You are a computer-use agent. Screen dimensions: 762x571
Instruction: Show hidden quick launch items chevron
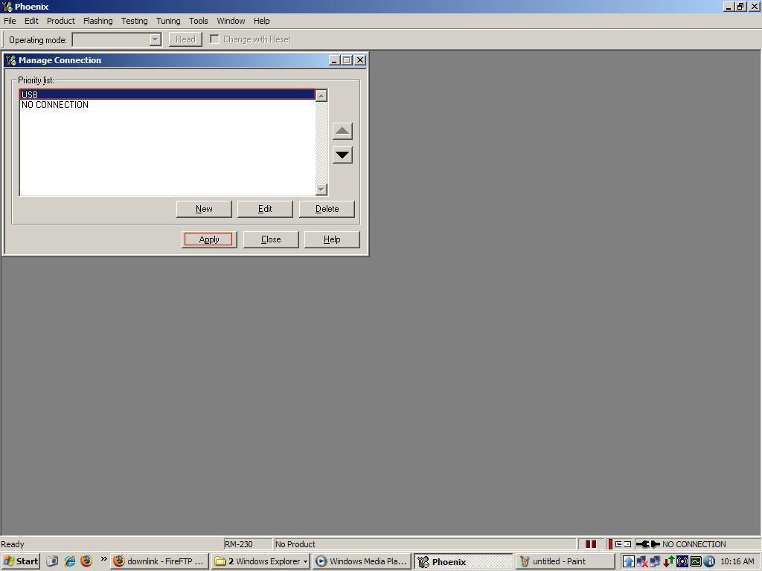[x=103, y=559]
